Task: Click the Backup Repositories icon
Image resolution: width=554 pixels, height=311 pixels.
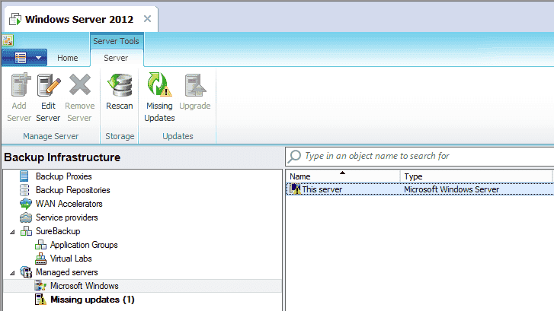Action: 24,190
